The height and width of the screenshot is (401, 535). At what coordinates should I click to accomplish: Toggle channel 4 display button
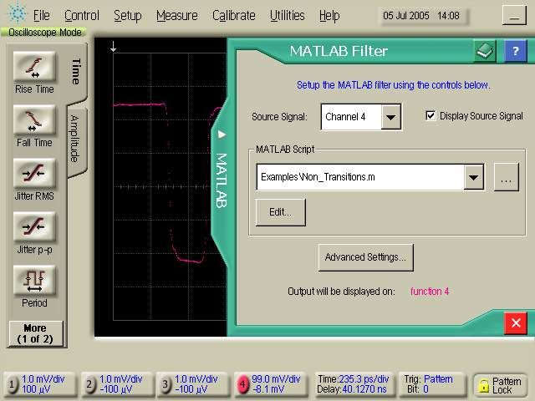click(x=243, y=384)
